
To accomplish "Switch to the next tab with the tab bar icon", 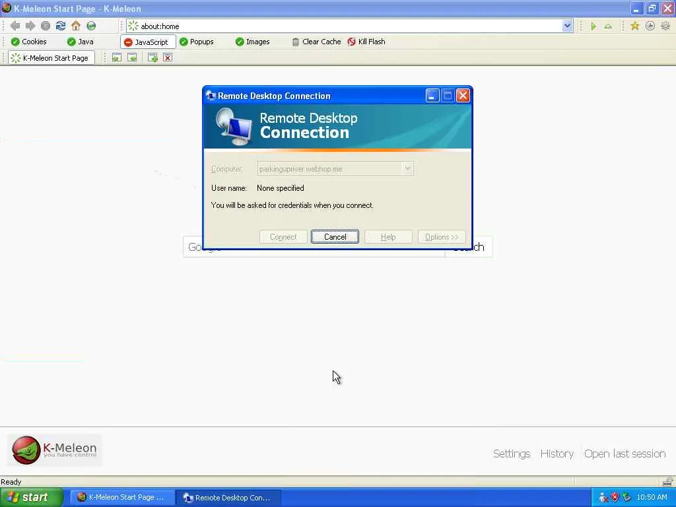I will click(x=132, y=58).
